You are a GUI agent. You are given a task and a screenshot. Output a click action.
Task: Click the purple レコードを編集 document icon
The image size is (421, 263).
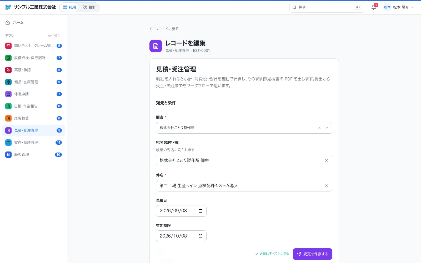click(x=156, y=46)
